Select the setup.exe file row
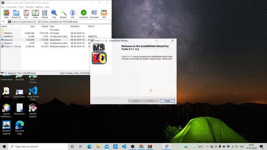Viewport: 267px width, 150px height. pos(45,40)
